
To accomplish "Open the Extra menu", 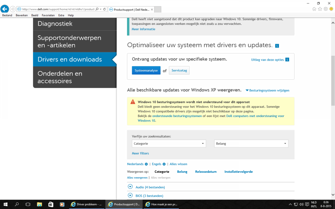I will tap(61, 15).
